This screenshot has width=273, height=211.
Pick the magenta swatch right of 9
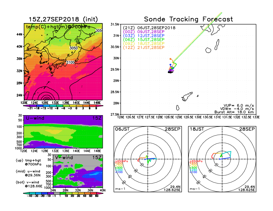coord(100,105)
